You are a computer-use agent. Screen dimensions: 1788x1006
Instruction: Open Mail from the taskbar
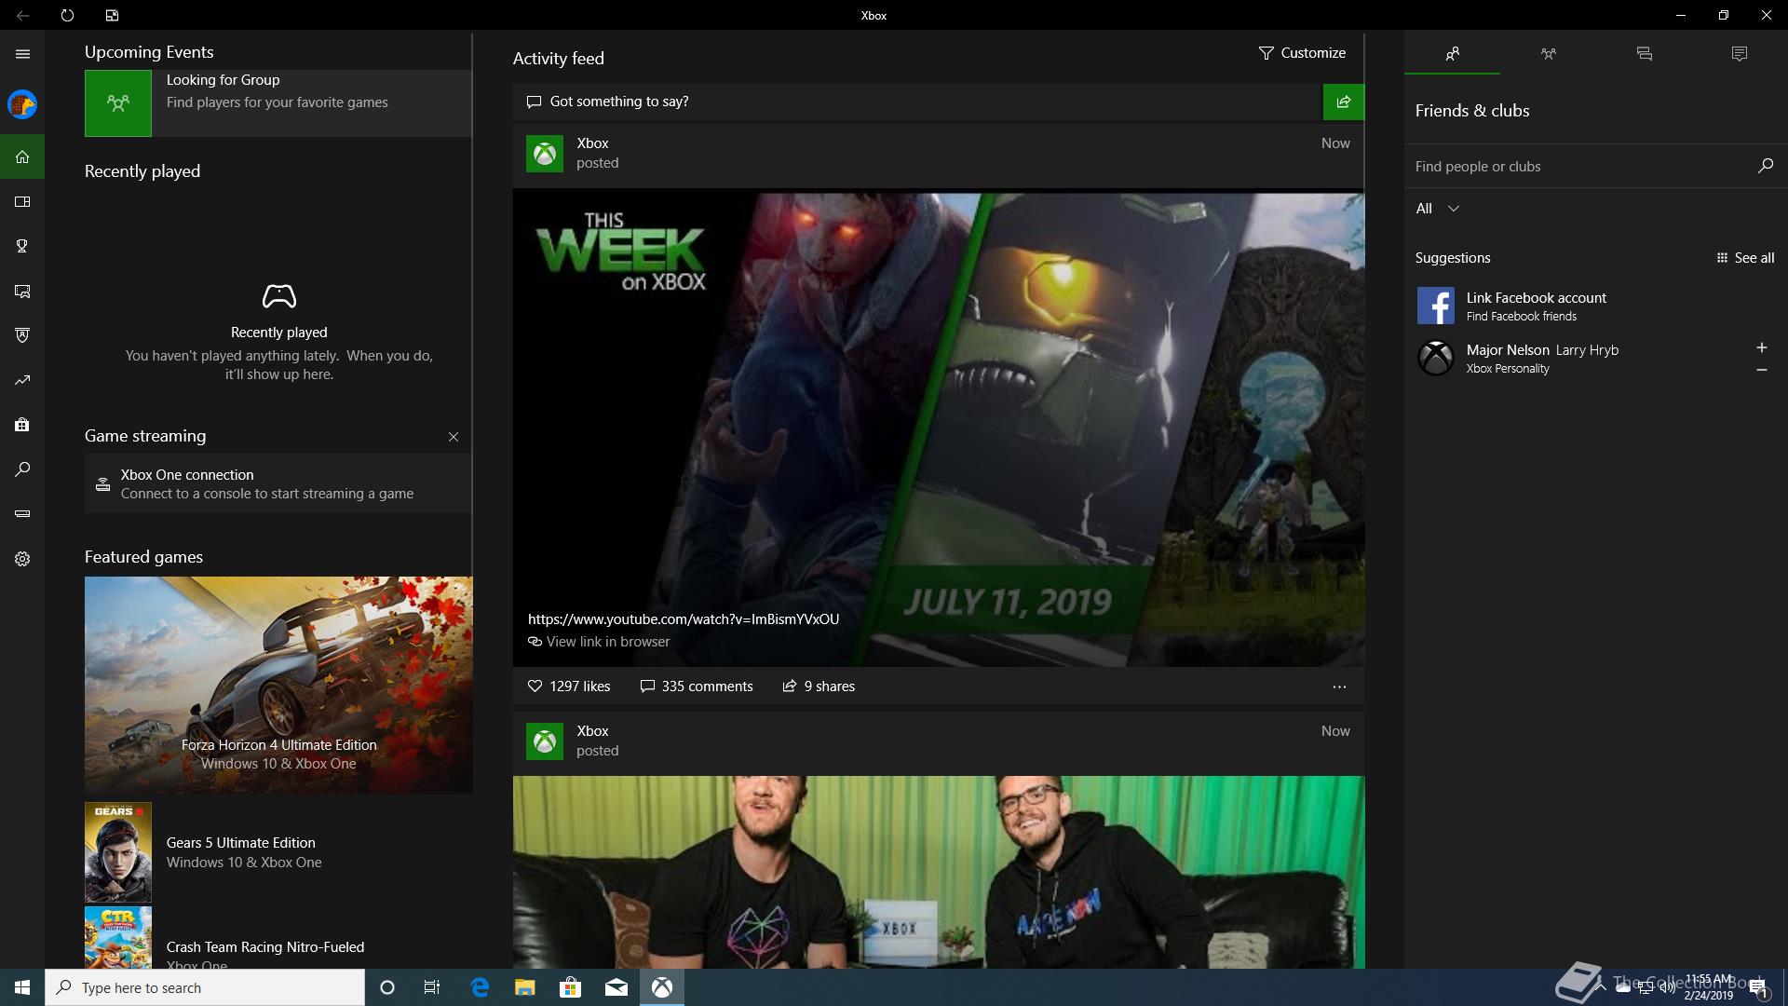point(616,987)
